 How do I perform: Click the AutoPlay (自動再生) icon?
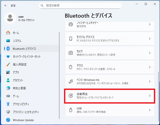(x=71, y=96)
